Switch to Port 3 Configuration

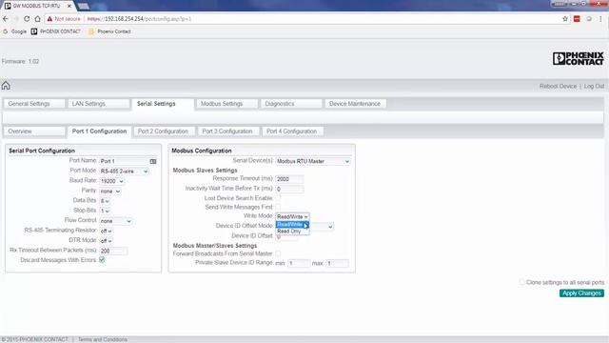tap(227, 131)
